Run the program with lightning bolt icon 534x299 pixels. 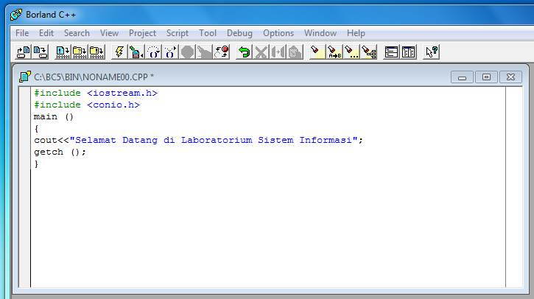[x=119, y=52]
